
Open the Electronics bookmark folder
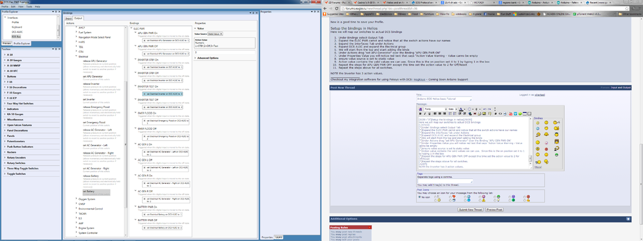coord(384,14)
